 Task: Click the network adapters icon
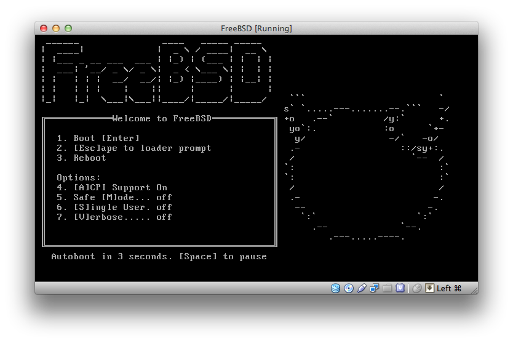pyautogui.click(x=374, y=288)
